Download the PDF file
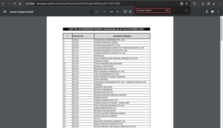The width and height of the screenshot is (223, 128). (207, 12)
